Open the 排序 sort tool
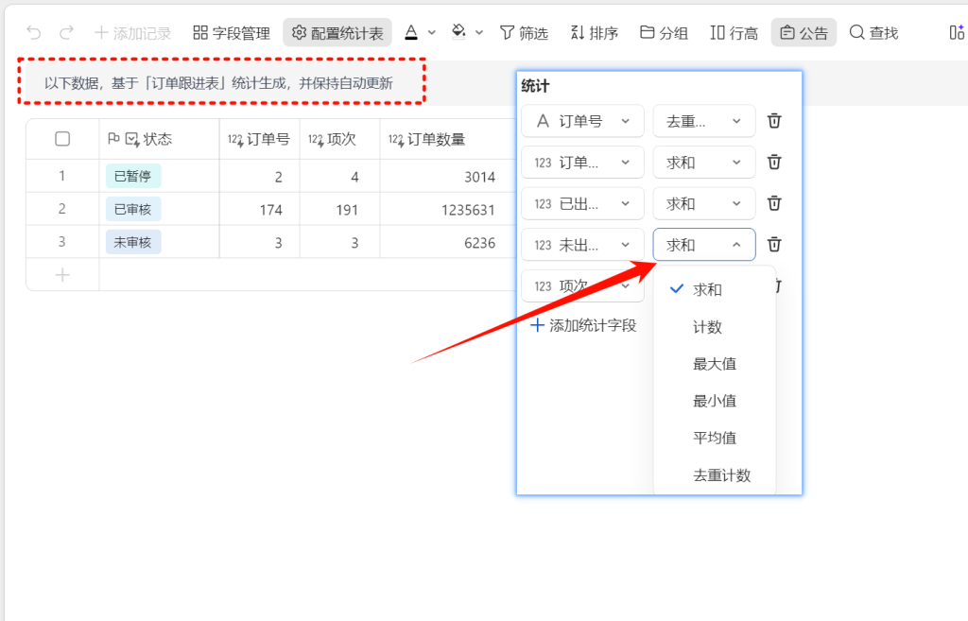 (594, 33)
